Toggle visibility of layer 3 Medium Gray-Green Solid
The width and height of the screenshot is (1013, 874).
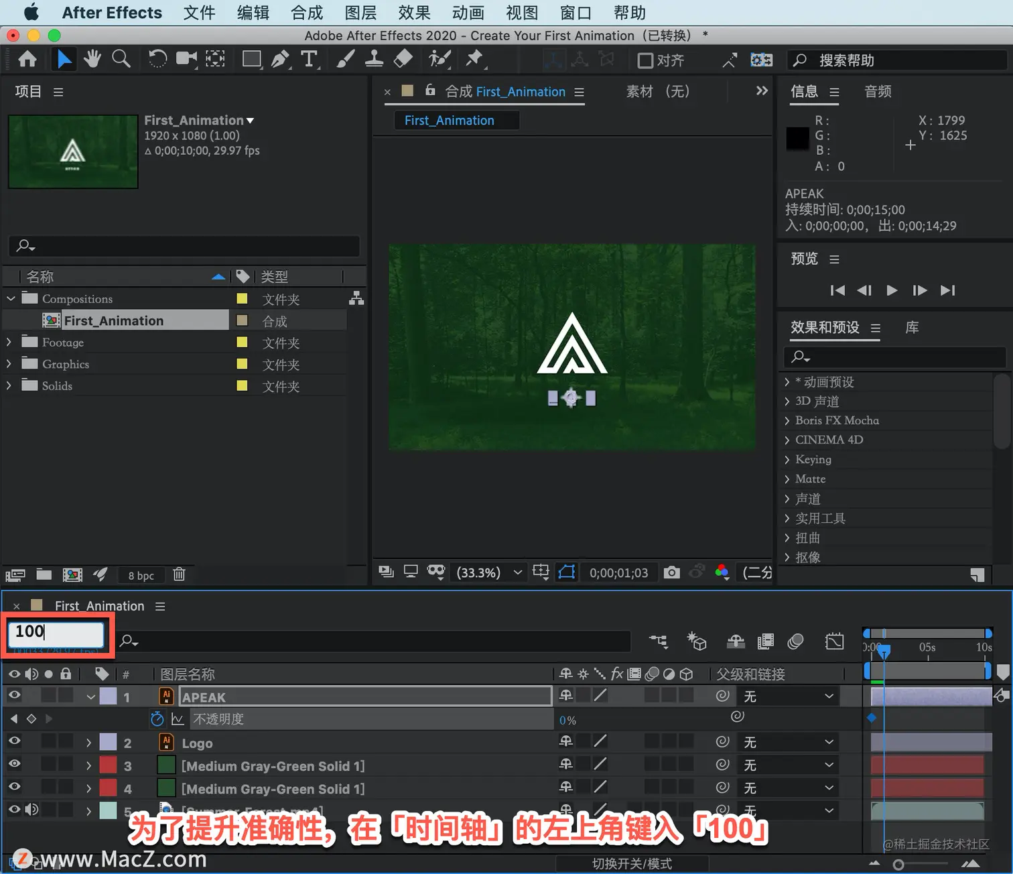(14, 764)
